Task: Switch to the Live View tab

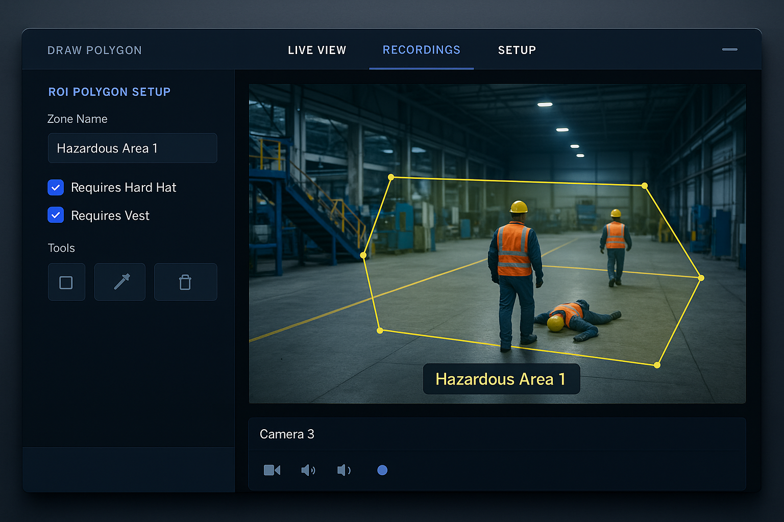Action: coord(316,50)
